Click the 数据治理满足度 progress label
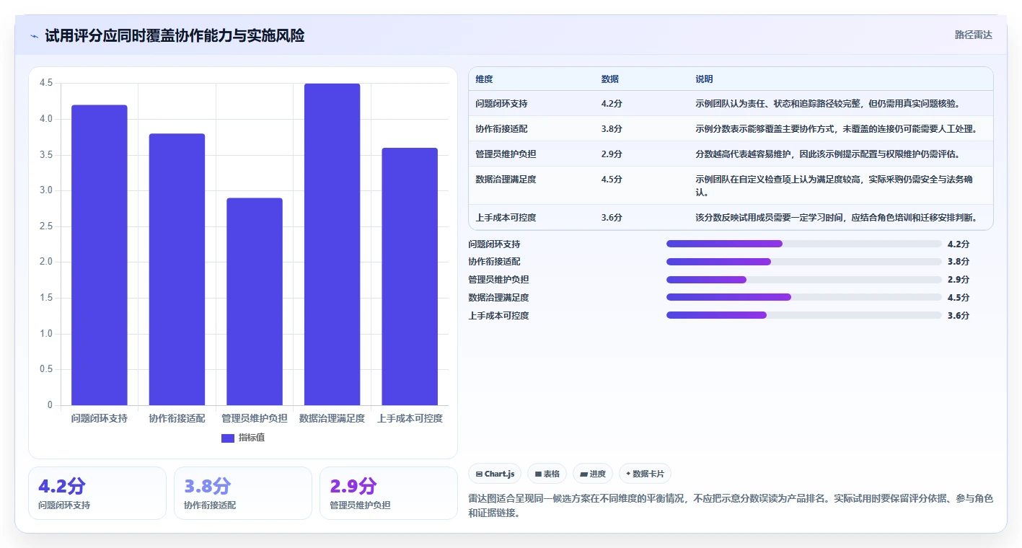Screen dimensions: 1022x548 coord(498,298)
